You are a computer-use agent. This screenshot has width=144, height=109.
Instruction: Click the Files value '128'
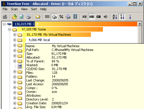[x=55, y=73]
